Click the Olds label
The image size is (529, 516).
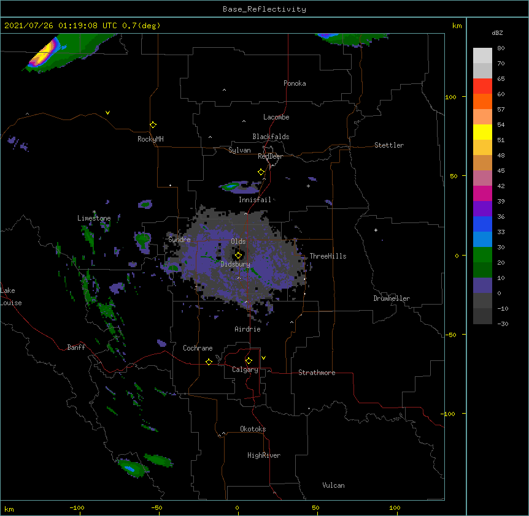[x=238, y=241]
